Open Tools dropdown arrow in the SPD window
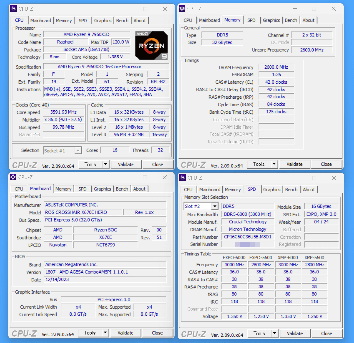The image size is (354, 343). click(274, 333)
